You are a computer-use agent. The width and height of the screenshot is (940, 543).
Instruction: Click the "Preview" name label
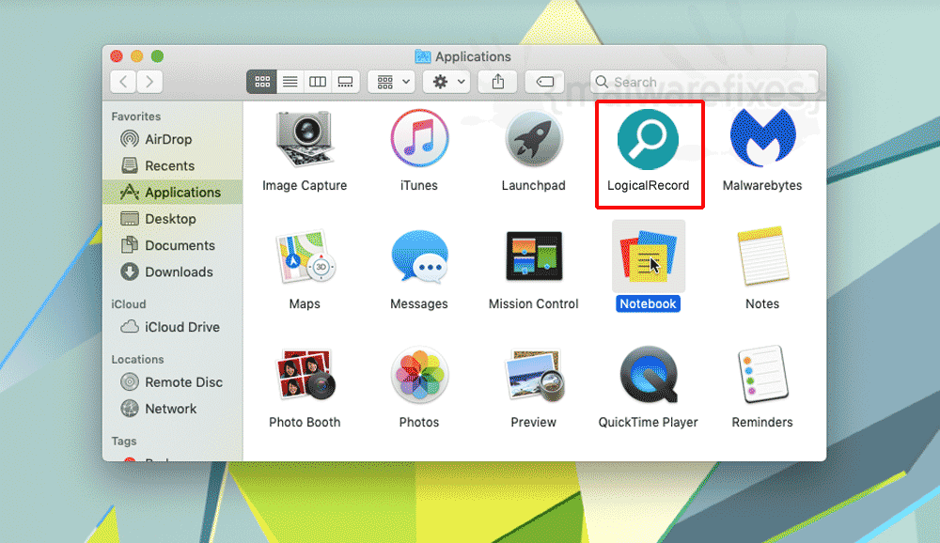[x=534, y=423]
